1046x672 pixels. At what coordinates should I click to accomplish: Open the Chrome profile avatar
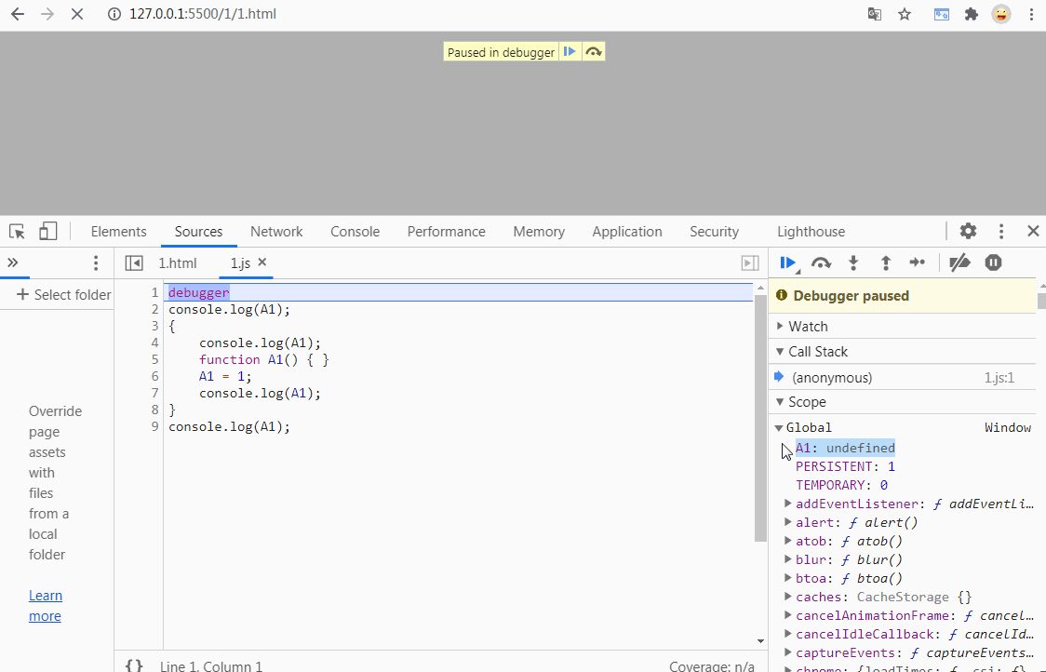(x=1000, y=14)
